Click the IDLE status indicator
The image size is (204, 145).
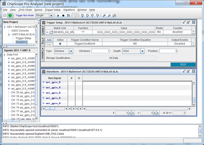183,64
